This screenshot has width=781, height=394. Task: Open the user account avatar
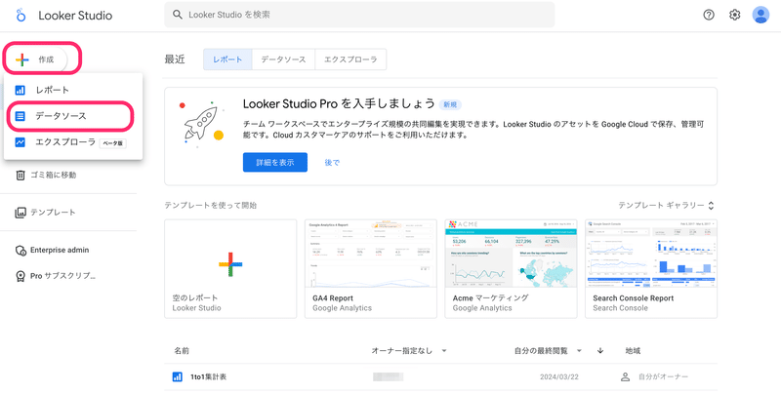pyautogui.click(x=760, y=15)
